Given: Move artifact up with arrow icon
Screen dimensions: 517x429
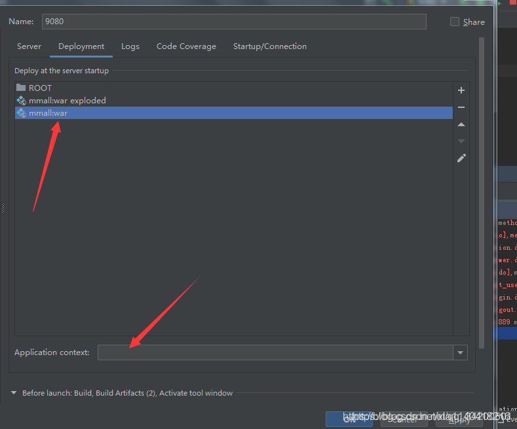Looking at the screenshot, I should tap(461, 124).
